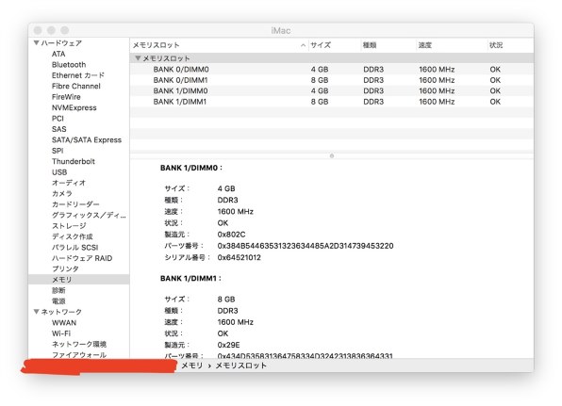Open Ethernet カード in sidebar
This screenshot has height=406, width=562.
pyautogui.click(x=78, y=75)
